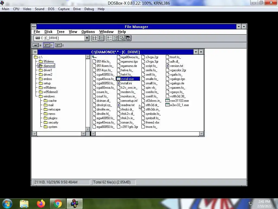Click the name-only view toolbar button

(94, 38)
